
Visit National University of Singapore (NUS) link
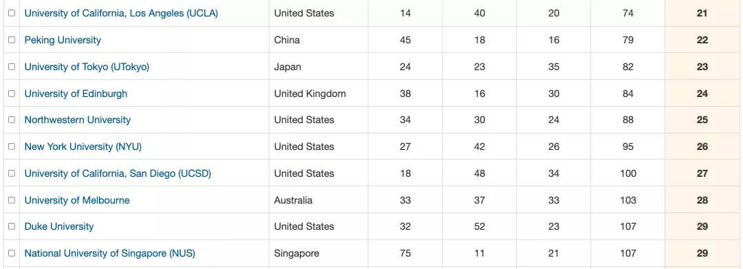(x=109, y=253)
